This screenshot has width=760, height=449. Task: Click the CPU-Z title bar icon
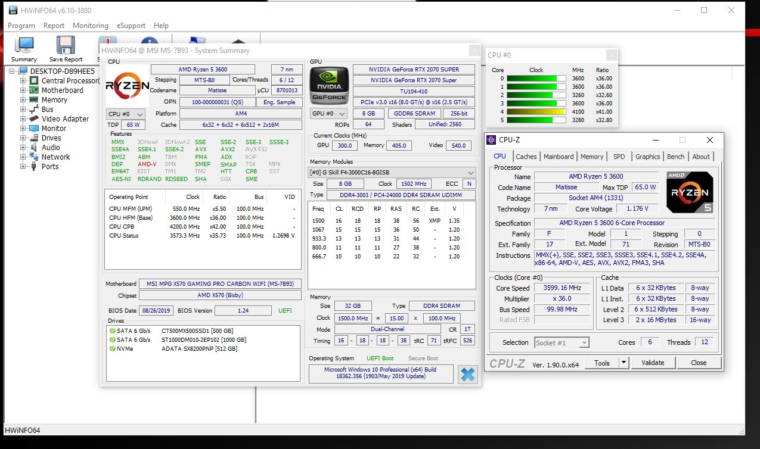tap(492, 140)
